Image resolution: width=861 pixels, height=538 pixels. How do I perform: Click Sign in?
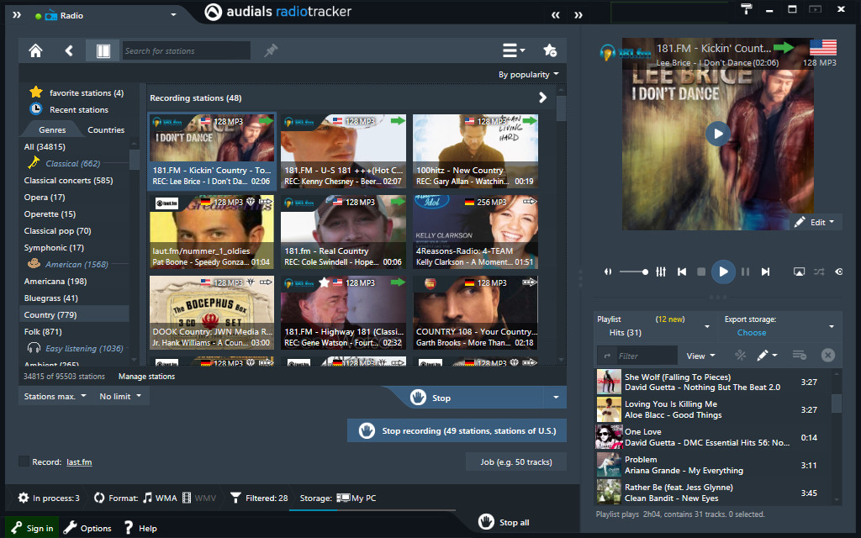pyautogui.click(x=33, y=528)
